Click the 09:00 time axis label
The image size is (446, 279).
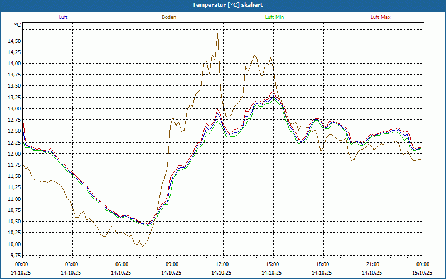click(x=172, y=264)
